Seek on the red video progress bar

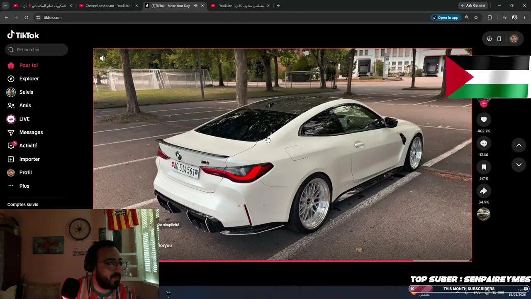pyautogui.click(x=315, y=261)
